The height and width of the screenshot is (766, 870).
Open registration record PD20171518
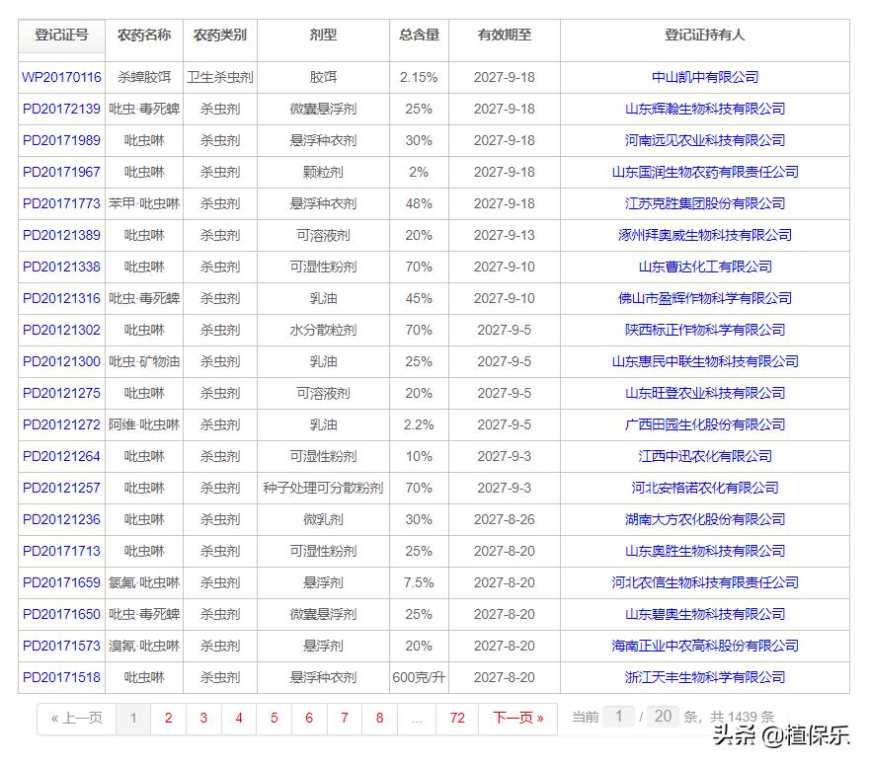61,677
